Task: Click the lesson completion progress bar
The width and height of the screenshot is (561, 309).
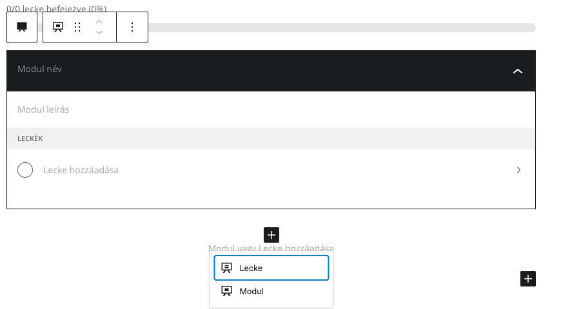Action: pos(342,28)
